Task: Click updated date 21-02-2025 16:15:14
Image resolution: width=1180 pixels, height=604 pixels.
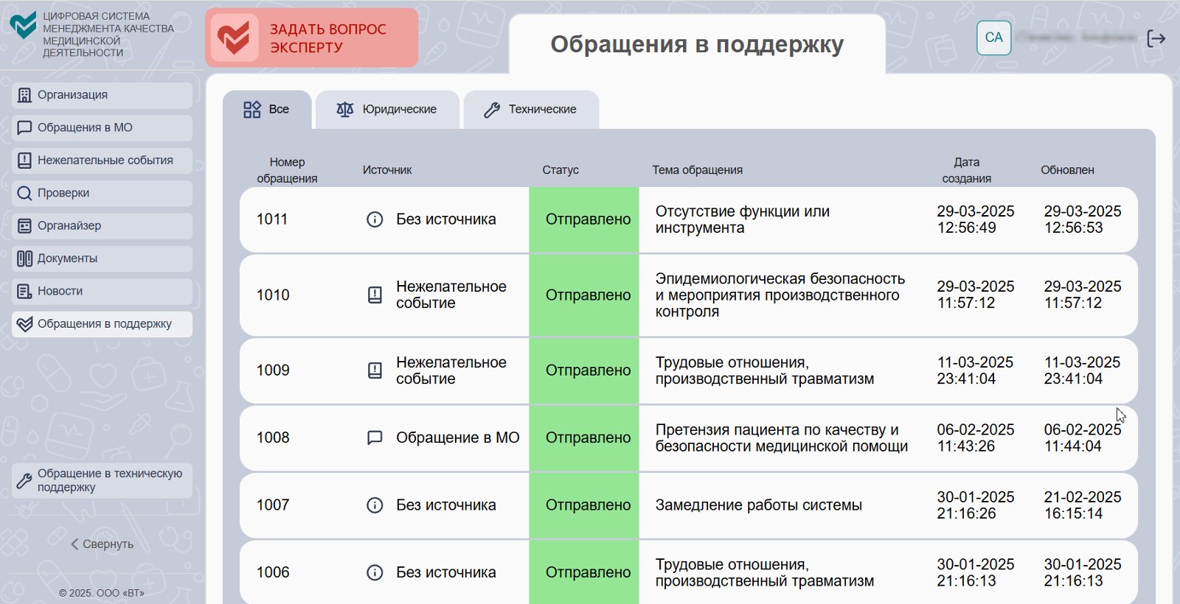Action: 1082,505
